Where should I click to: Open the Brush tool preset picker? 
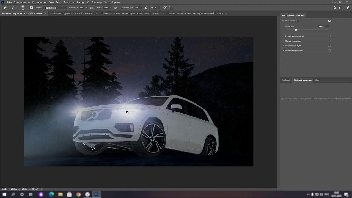[14, 8]
